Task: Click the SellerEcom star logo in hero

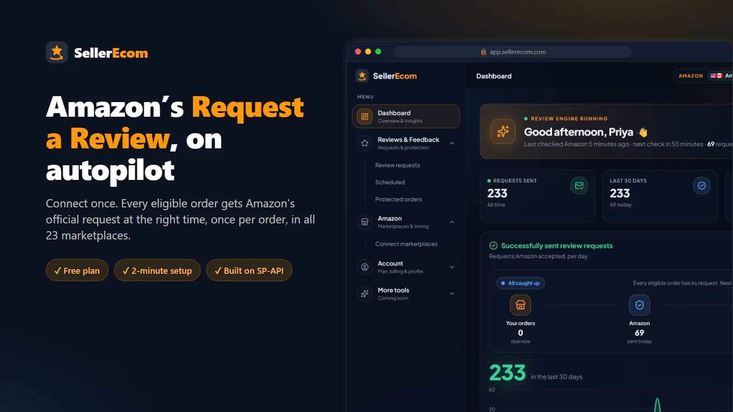Action: click(x=57, y=52)
